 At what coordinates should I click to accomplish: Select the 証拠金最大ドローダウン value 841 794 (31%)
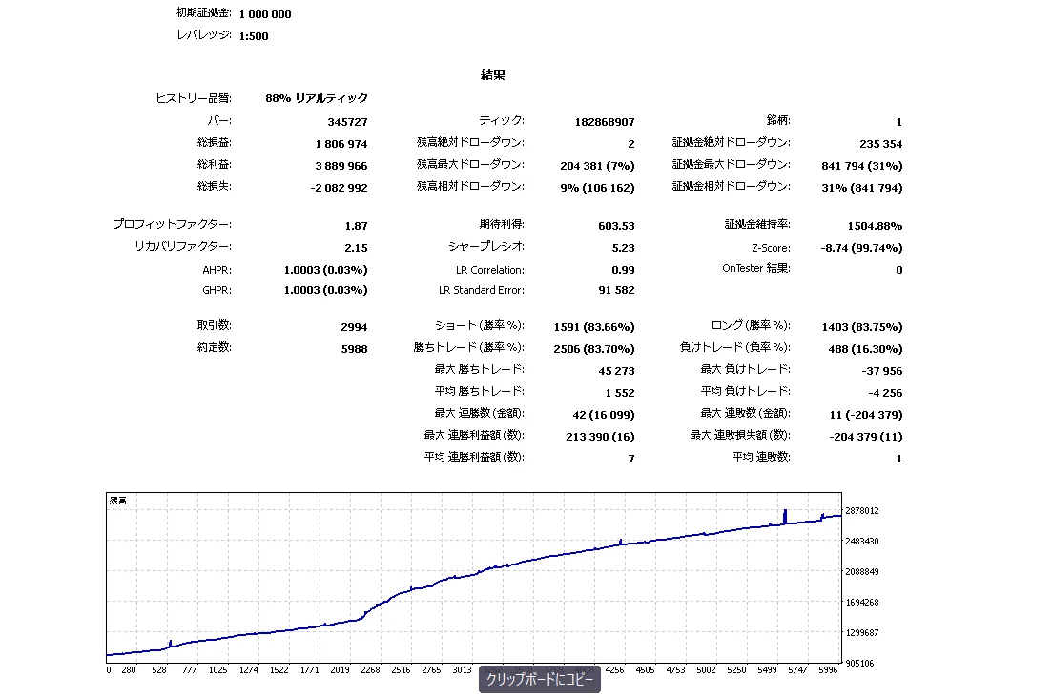pyautogui.click(x=861, y=166)
